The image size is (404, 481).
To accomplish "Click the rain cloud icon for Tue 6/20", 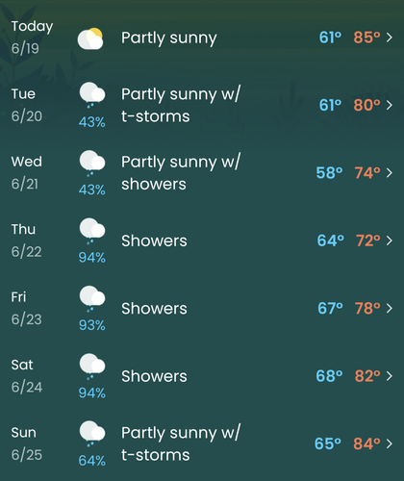I will coord(92,95).
